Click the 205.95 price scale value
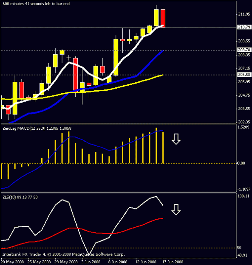This screenshot has width=252, height=265. click(244, 82)
